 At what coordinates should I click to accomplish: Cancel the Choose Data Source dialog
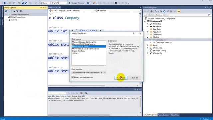(135, 78)
